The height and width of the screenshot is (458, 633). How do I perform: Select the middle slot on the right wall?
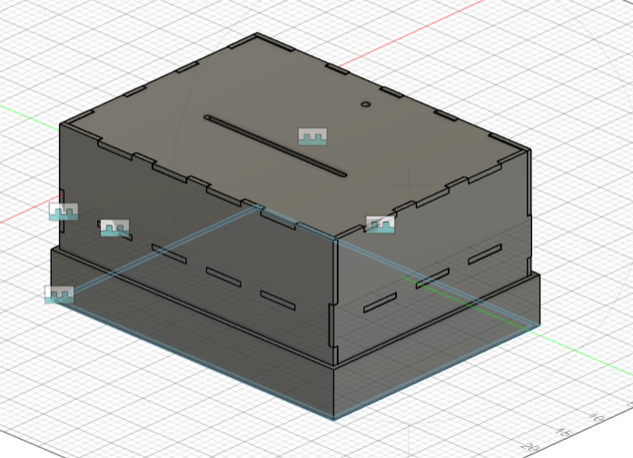433,278
